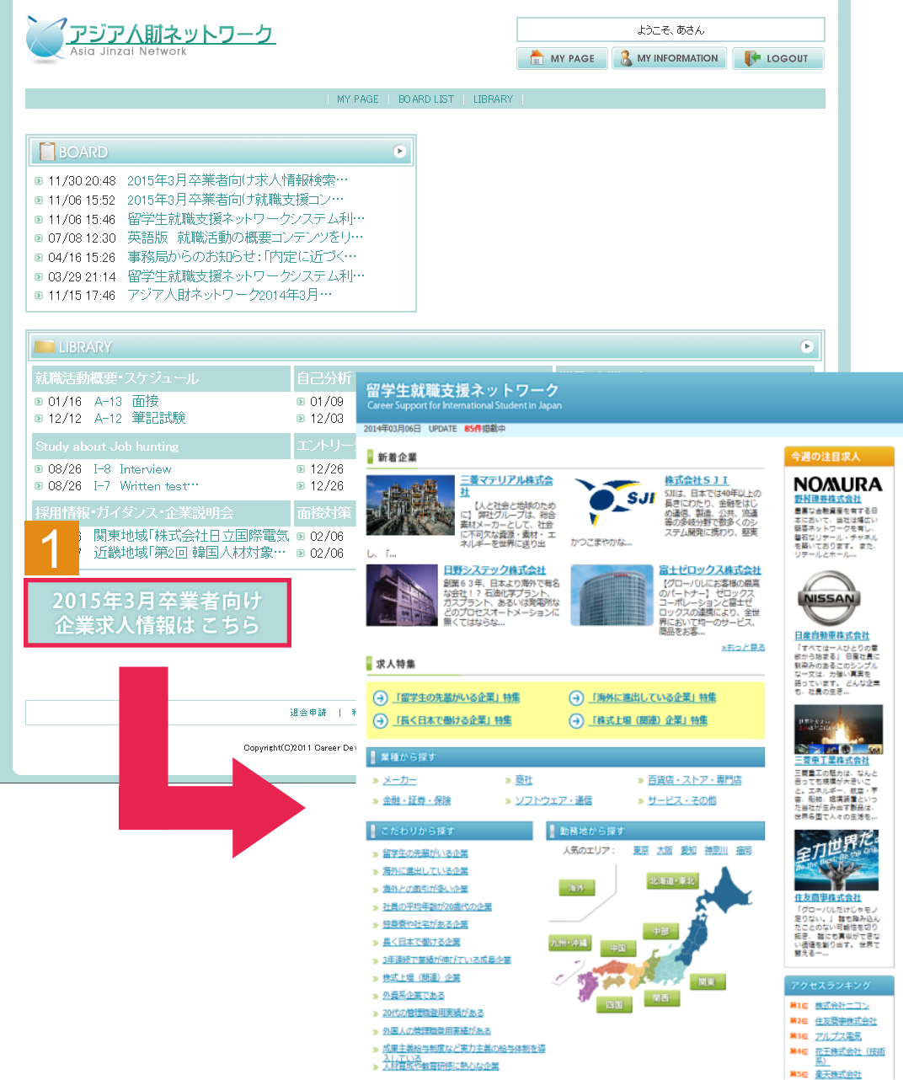
Task: Click the 海外 map button
Action: (x=576, y=888)
